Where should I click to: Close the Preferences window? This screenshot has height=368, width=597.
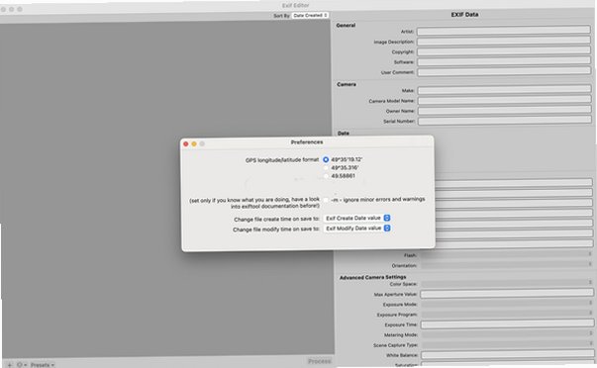tap(186, 143)
